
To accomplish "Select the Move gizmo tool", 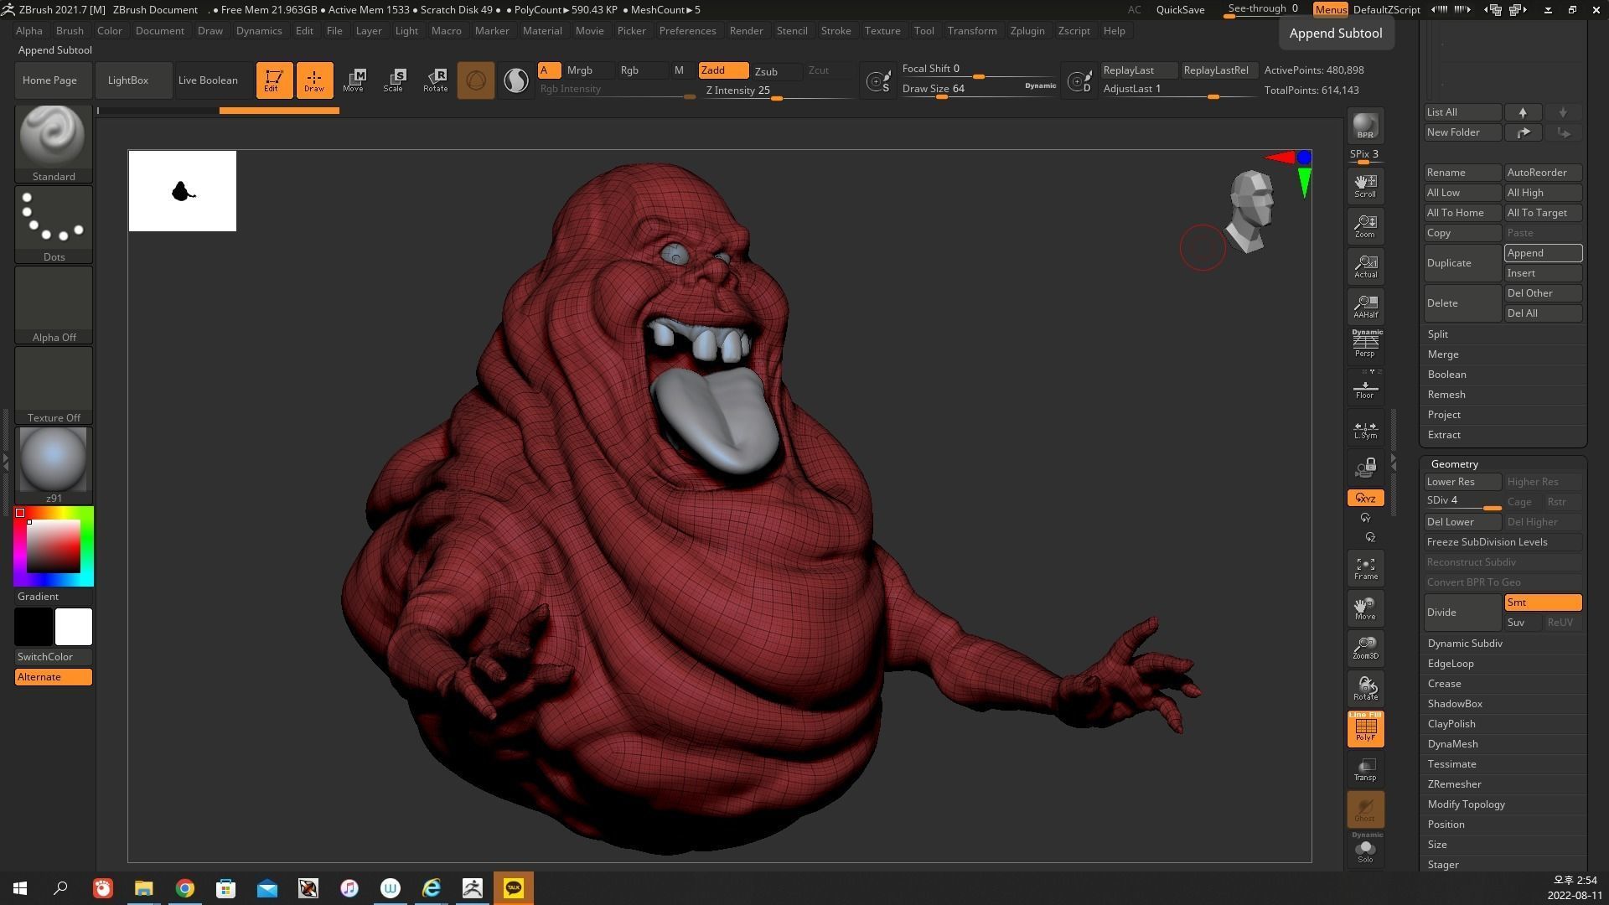I will [x=354, y=80].
